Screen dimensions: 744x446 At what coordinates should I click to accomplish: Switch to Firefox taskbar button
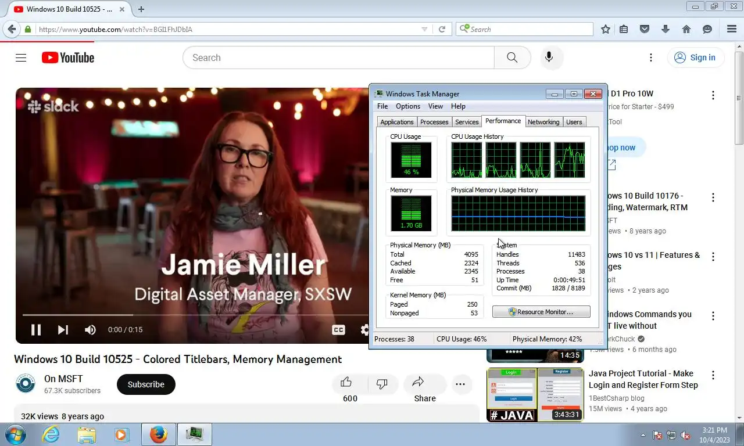pos(159,434)
